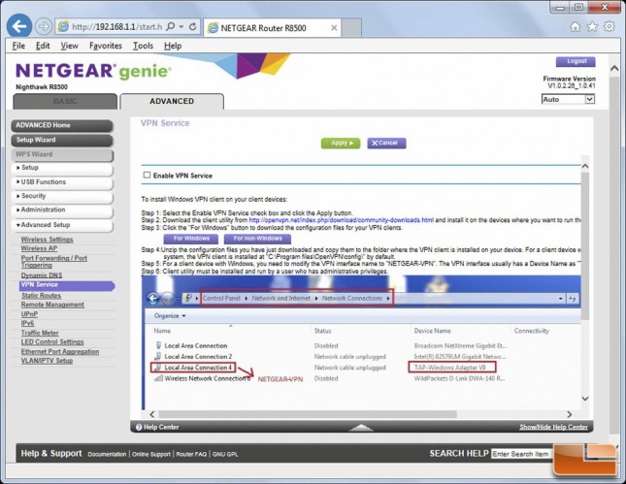Open the Auto language dropdown
Image resolution: width=626 pixels, height=484 pixels.
568,99
